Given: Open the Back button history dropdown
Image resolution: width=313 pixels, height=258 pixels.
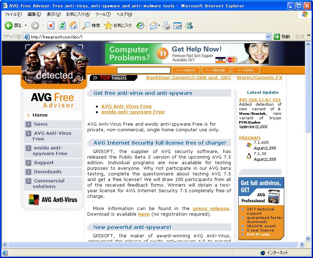Looking at the screenshot, I should point(26,26).
